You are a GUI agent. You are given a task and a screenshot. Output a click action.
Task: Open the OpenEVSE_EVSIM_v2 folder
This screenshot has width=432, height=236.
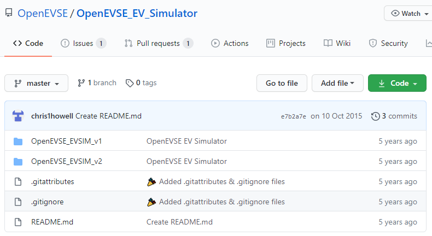tap(67, 161)
